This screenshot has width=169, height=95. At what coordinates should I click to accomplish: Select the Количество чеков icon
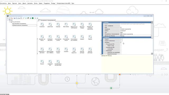point(66,37)
